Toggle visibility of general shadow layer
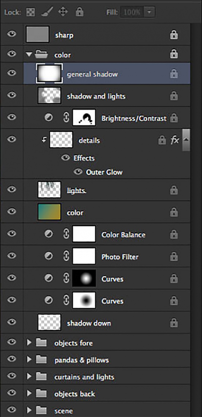The height and width of the screenshot is (417, 202). tap(12, 73)
